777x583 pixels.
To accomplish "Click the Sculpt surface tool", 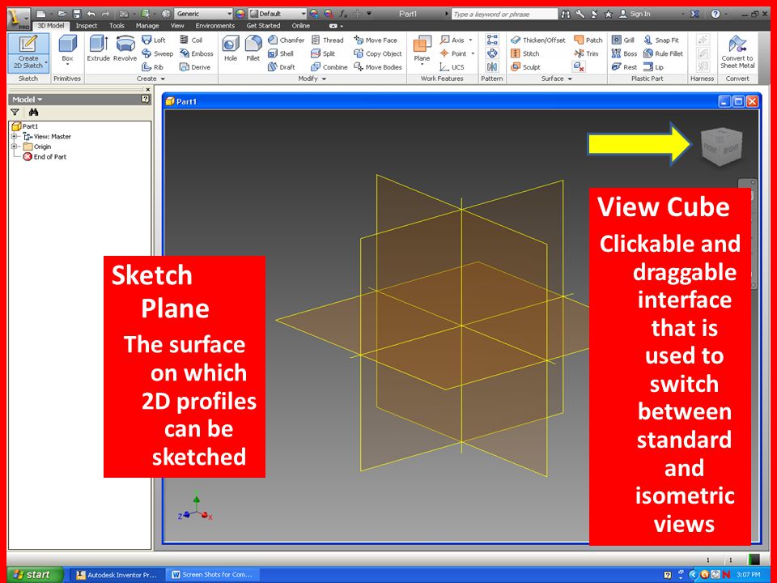I will pos(525,67).
